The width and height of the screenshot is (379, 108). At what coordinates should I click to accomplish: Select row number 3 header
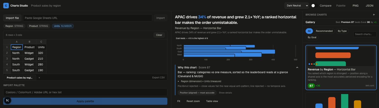click(7, 59)
